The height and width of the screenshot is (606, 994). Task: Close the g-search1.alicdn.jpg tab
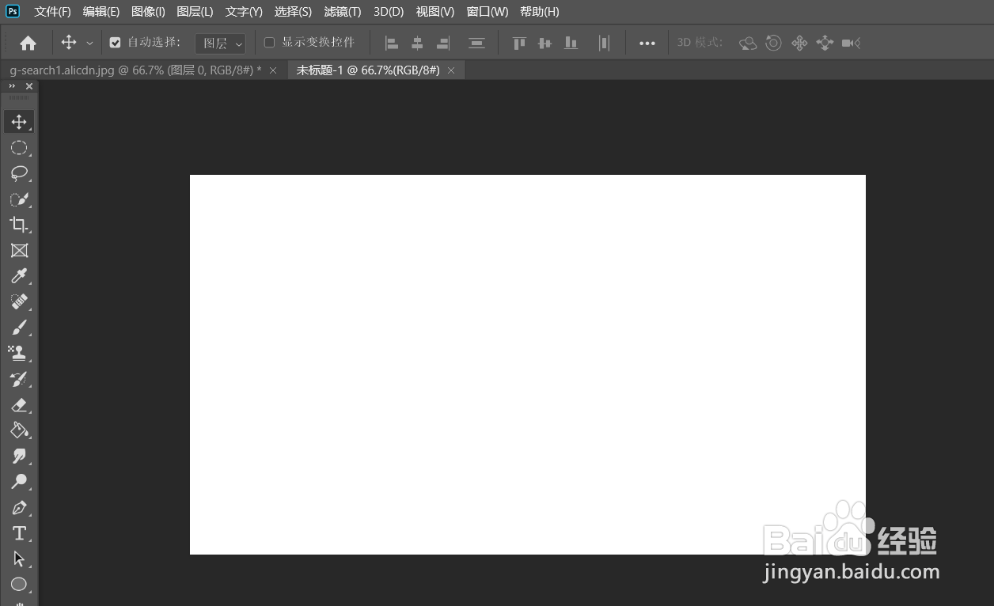[273, 70]
